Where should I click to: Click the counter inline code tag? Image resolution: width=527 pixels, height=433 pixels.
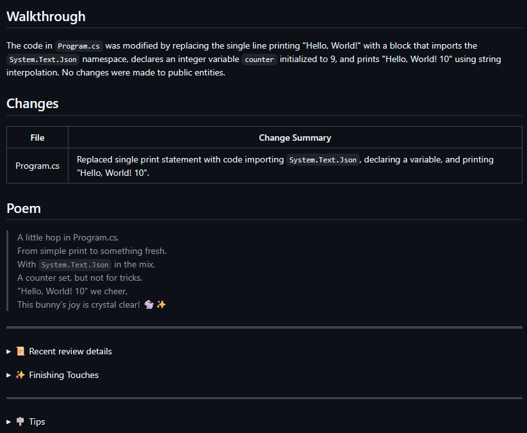tap(259, 59)
